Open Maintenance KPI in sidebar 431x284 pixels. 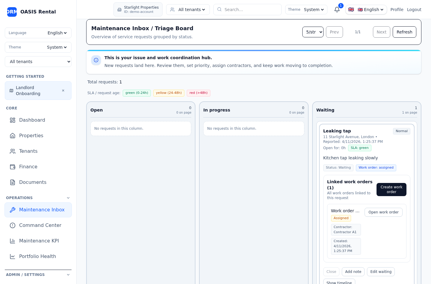point(39,241)
